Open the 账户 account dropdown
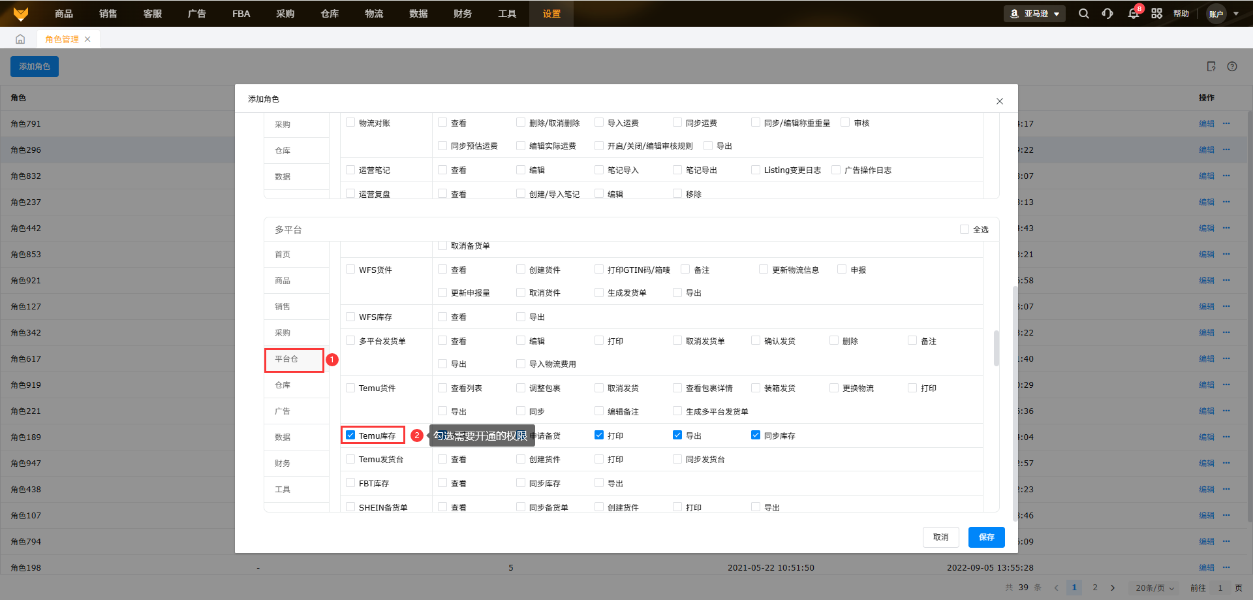The height and width of the screenshot is (600, 1253). [x=1222, y=14]
